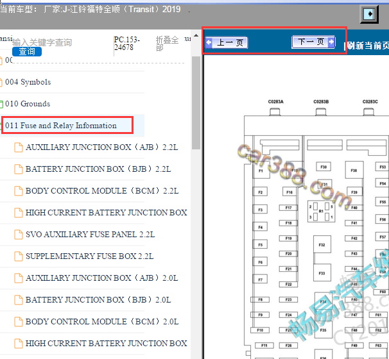
Task: Click fuse F16 in diagram
Action: coord(290,192)
